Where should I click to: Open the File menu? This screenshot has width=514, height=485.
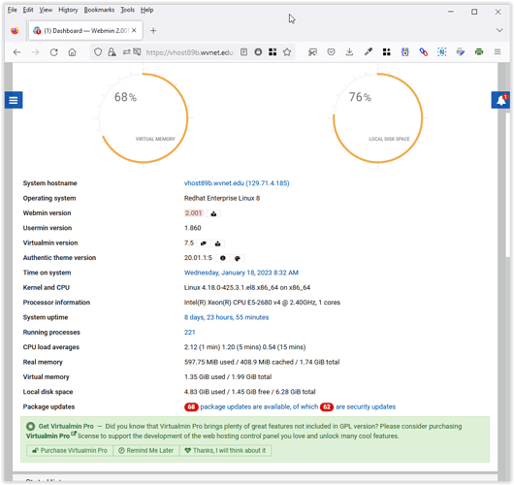click(13, 10)
